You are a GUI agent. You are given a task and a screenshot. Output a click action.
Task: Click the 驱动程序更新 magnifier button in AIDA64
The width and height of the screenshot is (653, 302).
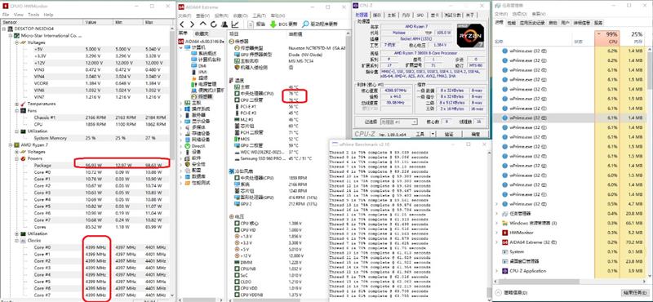point(320,24)
